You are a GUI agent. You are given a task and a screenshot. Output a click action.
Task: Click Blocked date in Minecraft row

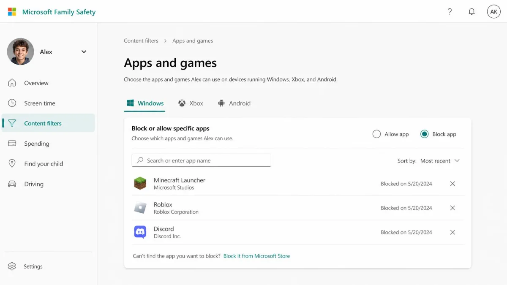tap(406, 184)
